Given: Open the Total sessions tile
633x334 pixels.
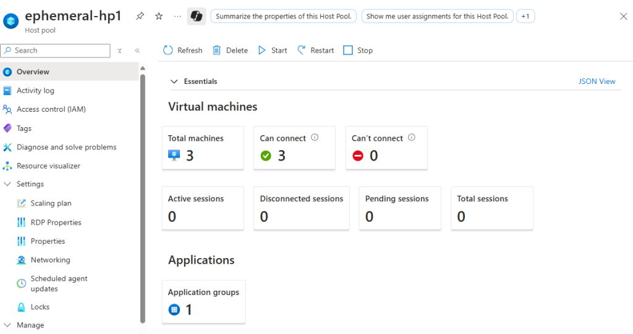Looking at the screenshot, I should tap(491, 208).
